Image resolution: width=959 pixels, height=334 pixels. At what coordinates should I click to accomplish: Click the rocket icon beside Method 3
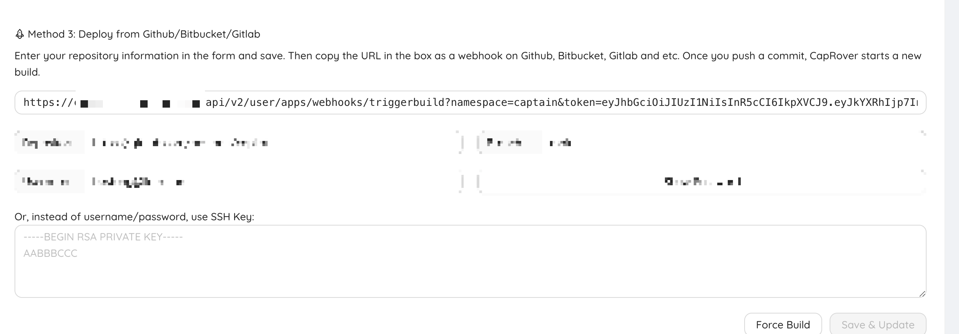[x=19, y=34]
